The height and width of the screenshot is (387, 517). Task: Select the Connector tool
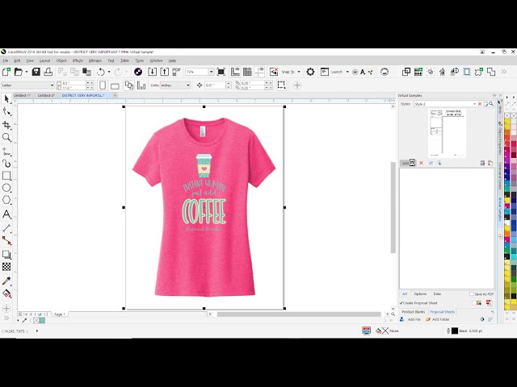pos(6,240)
